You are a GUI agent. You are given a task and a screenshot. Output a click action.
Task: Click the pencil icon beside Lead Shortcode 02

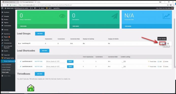(x=21, y=67)
